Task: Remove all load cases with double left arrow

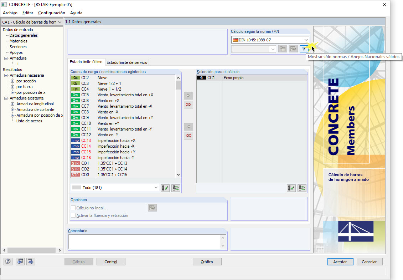Action: click(x=188, y=136)
